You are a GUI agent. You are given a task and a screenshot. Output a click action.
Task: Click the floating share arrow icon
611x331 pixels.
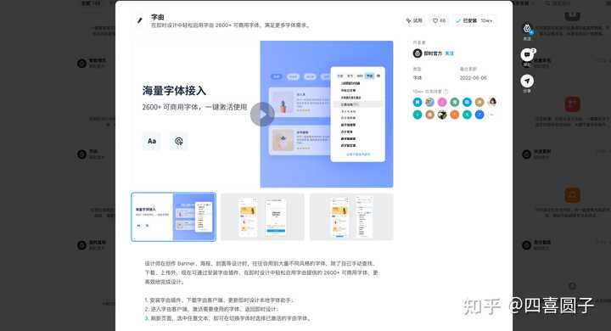527,81
